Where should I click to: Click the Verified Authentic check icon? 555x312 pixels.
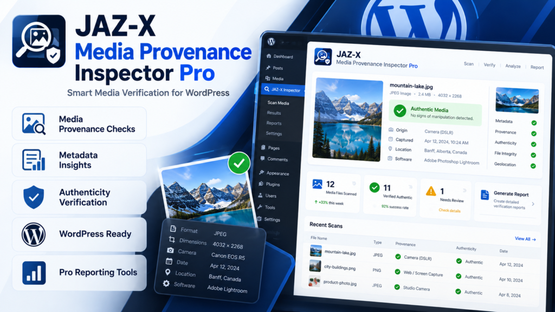point(375,187)
